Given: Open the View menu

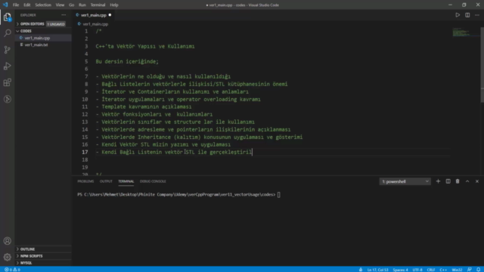Looking at the screenshot, I should click(x=60, y=5).
